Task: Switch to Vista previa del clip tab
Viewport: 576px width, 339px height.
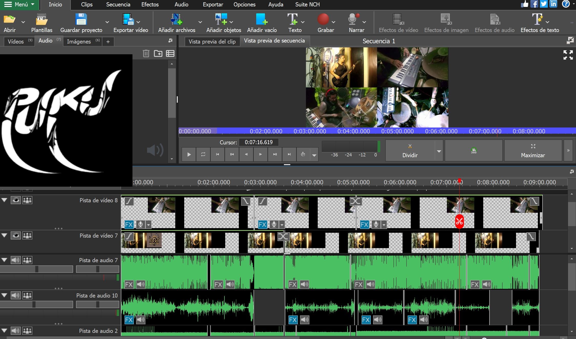Action: click(x=212, y=41)
